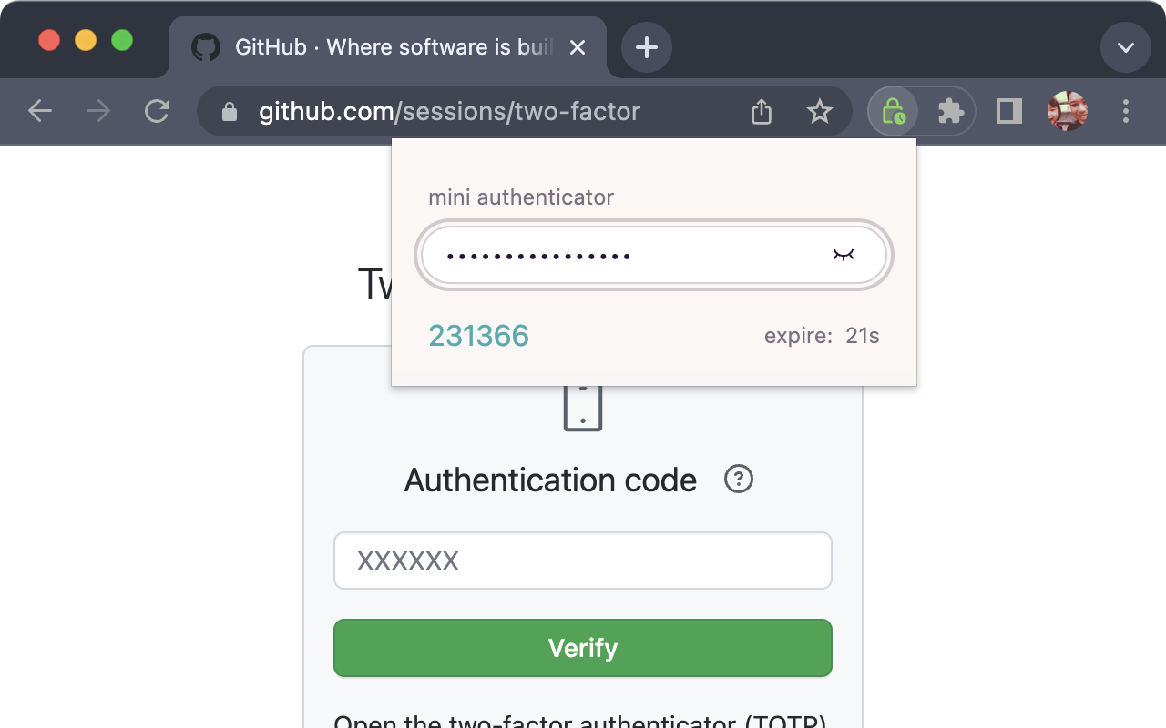Select the GitHub two-factor tab
1166x728 pixels.
(x=383, y=46)
